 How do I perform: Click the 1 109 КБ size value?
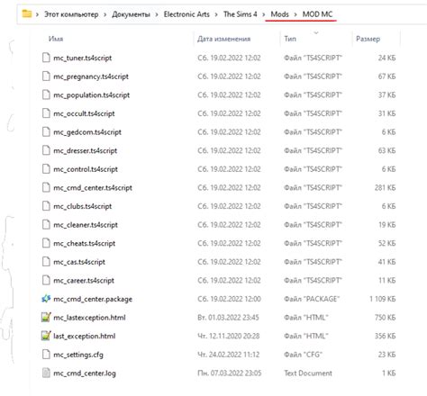[x=382, y=299]
